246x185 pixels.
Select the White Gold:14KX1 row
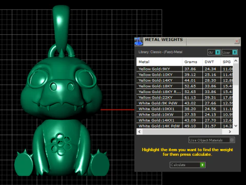(184, 120)
